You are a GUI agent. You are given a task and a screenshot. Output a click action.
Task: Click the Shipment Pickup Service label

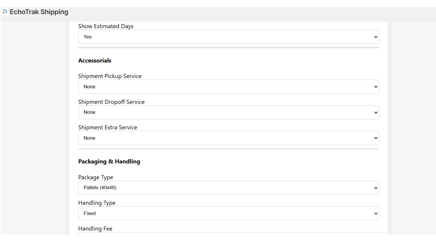110,76
